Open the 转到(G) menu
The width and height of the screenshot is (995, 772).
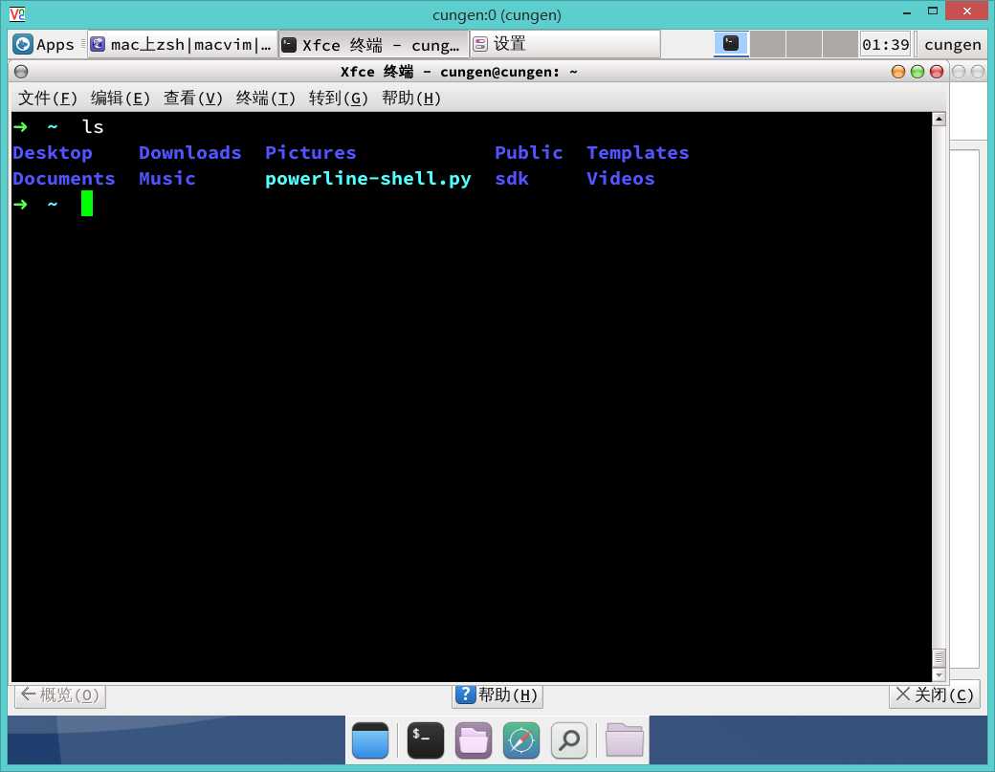(x=339, y=98)
